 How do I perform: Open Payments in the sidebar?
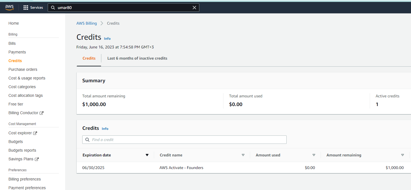17,52
